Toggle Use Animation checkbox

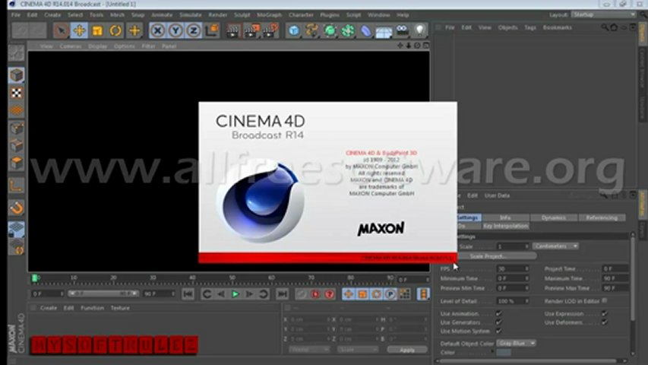pyautogui.click(x=498, y=313)
